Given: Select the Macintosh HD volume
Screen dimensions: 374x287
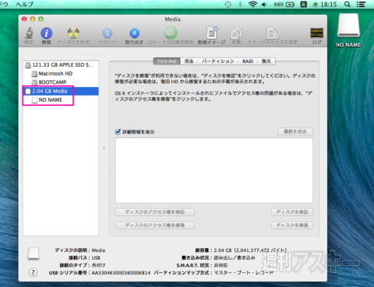Looking at the screenshot, I should [x=61, y=74].
